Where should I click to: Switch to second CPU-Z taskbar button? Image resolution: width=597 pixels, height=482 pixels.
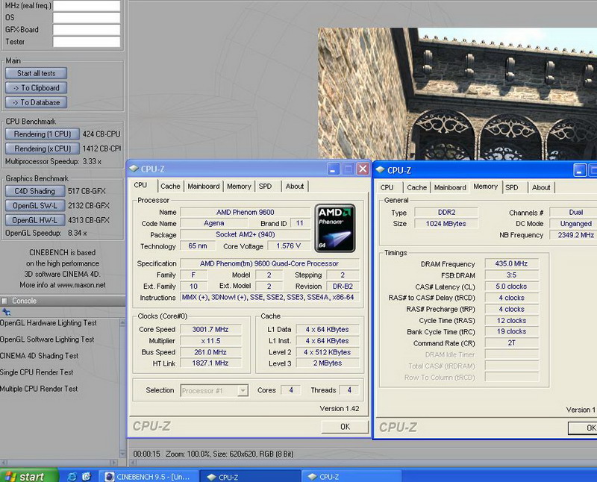(x=351, y=476)
